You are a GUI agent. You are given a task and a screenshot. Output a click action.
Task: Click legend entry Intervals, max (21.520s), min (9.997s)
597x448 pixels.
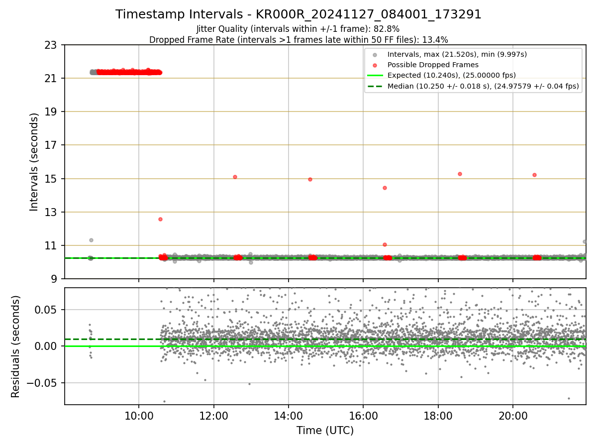click(457, 54)
